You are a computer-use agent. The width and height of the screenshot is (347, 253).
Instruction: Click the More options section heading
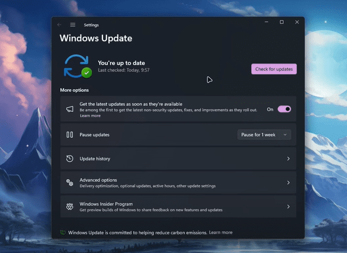(74, 90)
